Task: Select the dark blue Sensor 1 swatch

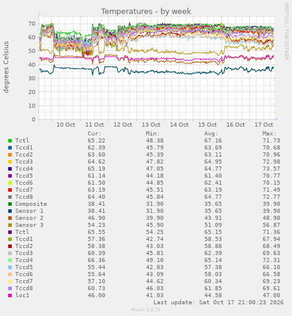Action: click(10, 211)
